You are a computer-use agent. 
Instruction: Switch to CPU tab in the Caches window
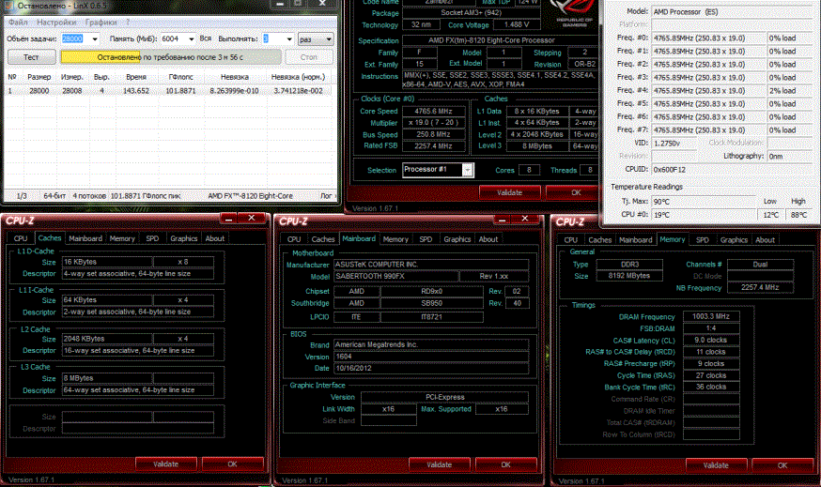point(21,238)
